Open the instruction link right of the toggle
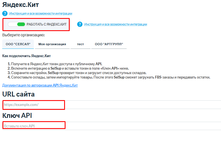 tap(115, 24)
